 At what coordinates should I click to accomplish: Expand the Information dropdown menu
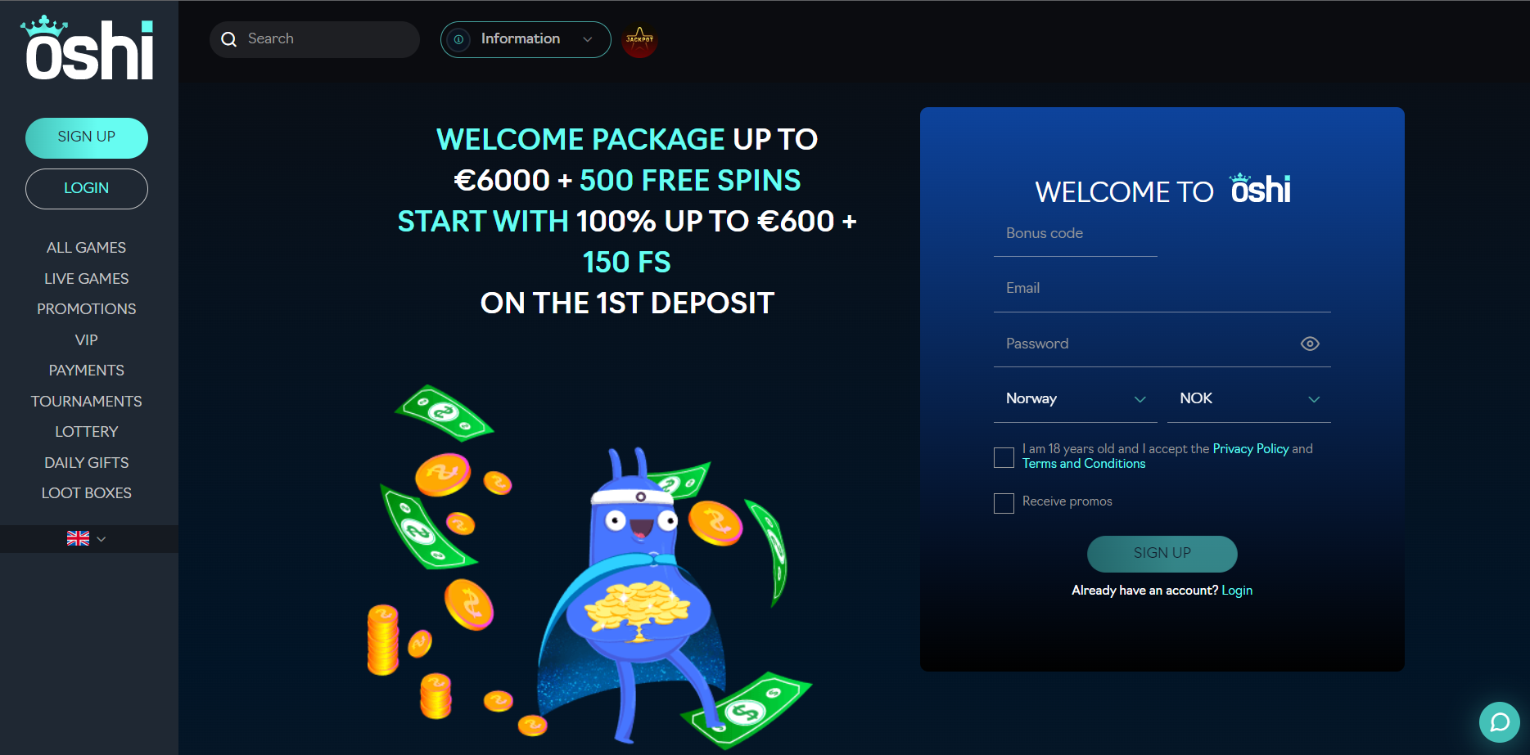point(526,39)
